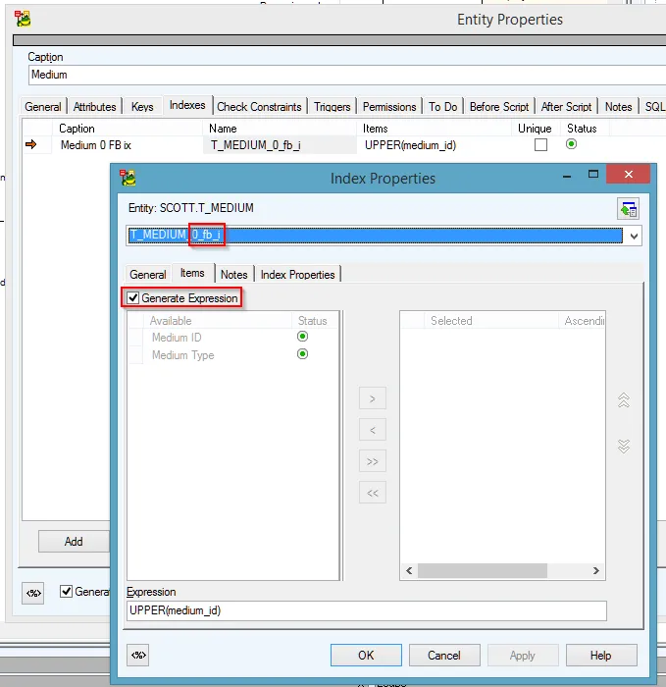Click the Apply button
666x687 pixels.
523,655
